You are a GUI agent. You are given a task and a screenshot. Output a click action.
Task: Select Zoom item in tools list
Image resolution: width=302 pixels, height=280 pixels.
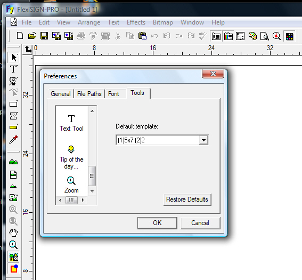(x=71, y=185)
